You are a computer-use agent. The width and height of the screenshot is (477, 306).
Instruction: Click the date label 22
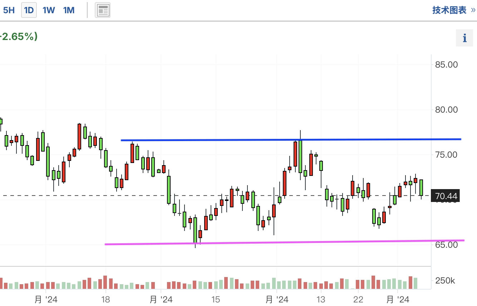[x=358, y=300]
